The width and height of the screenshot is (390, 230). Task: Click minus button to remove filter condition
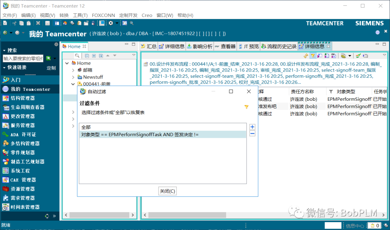252,134
